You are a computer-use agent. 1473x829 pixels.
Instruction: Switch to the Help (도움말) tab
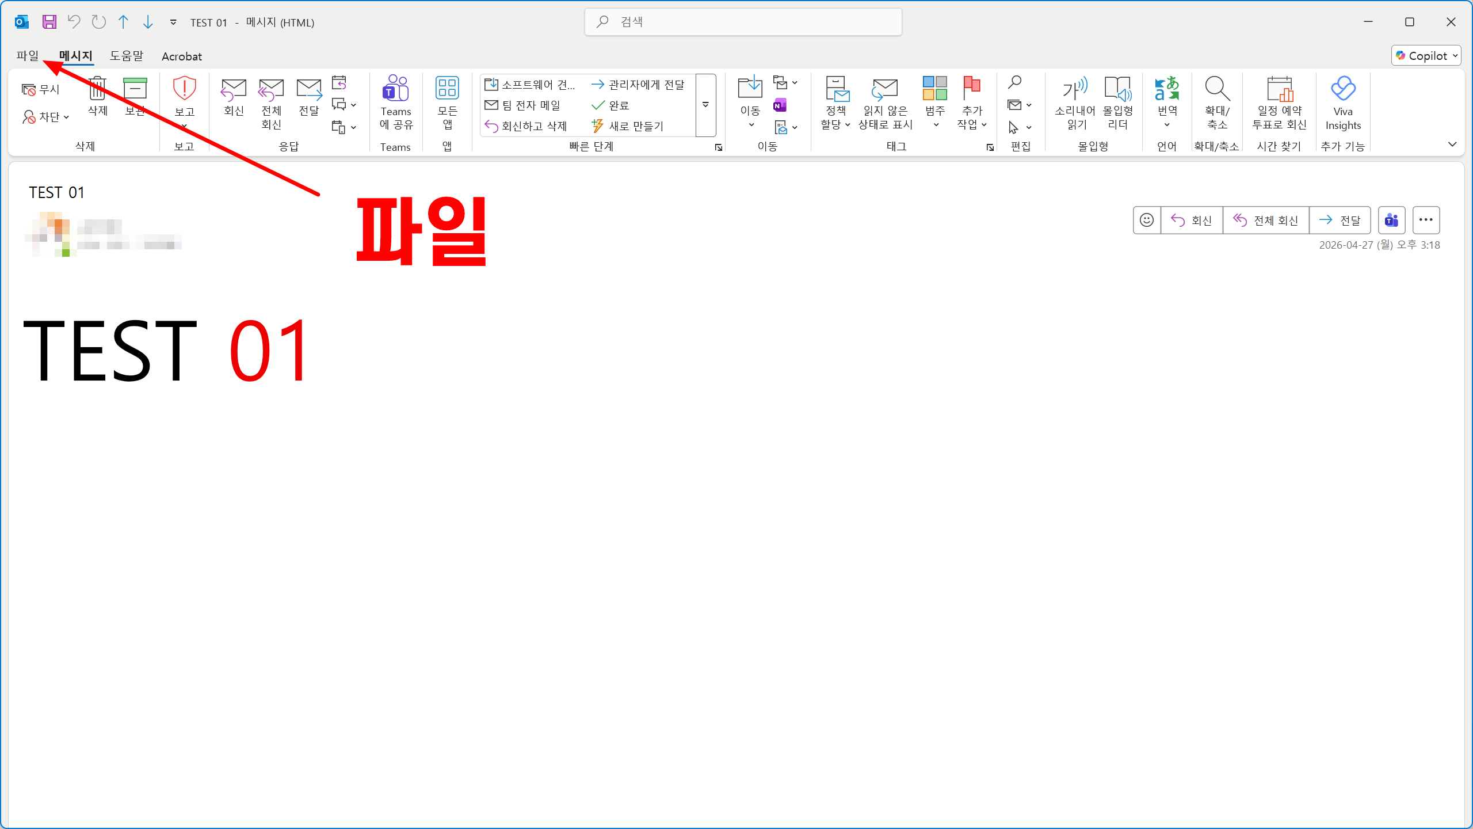coord(127,56)
